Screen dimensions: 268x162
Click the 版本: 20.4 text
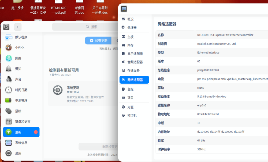click(x=73, y=92)
